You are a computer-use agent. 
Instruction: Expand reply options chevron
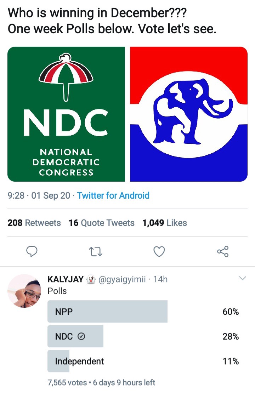[242, 279]
